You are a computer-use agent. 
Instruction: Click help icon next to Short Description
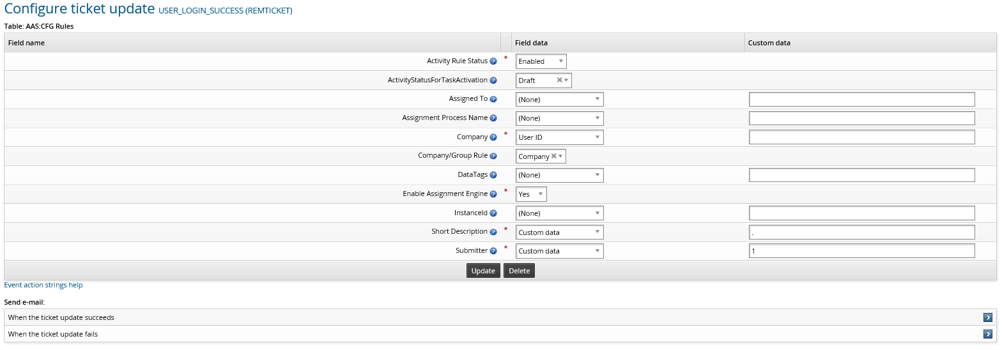click(493, 232)
